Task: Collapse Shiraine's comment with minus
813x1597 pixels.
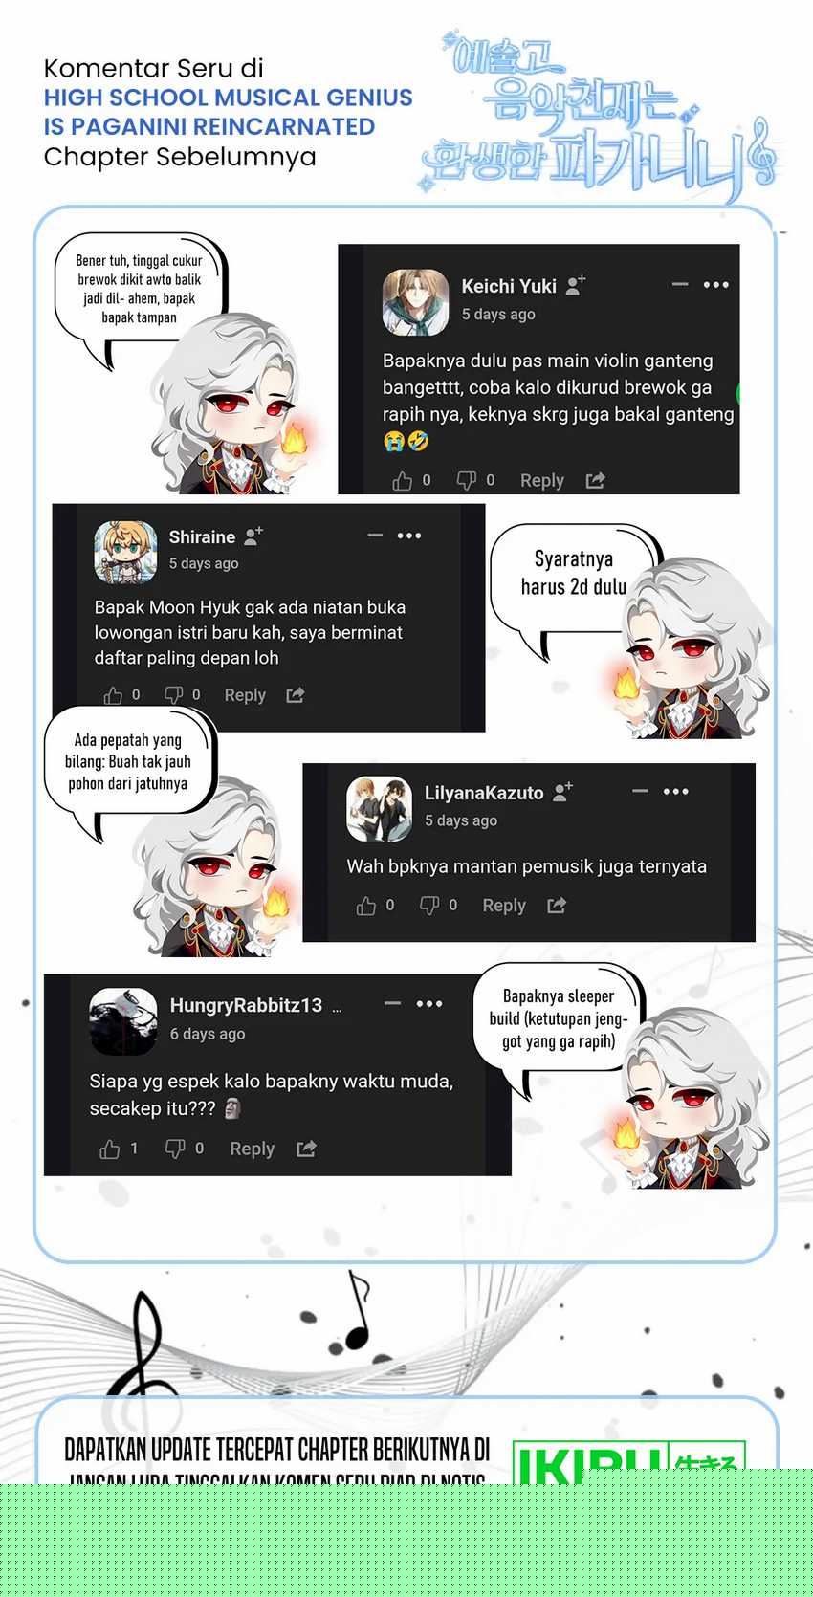Action: point(375,536)
